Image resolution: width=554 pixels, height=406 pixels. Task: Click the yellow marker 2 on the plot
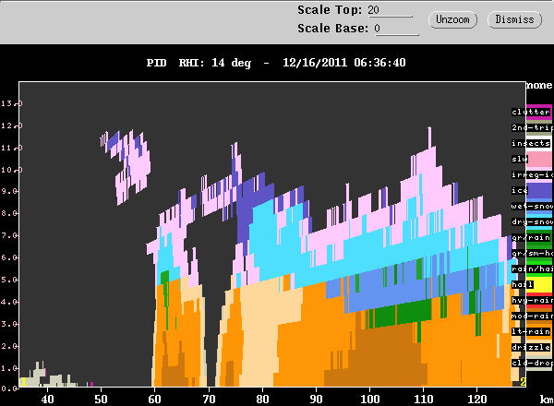point(523,382)
